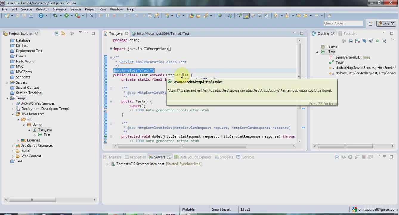Collapse All in Outline view
Image resolution: width=399 pixels, height=215 pixels.
point(351,41)
